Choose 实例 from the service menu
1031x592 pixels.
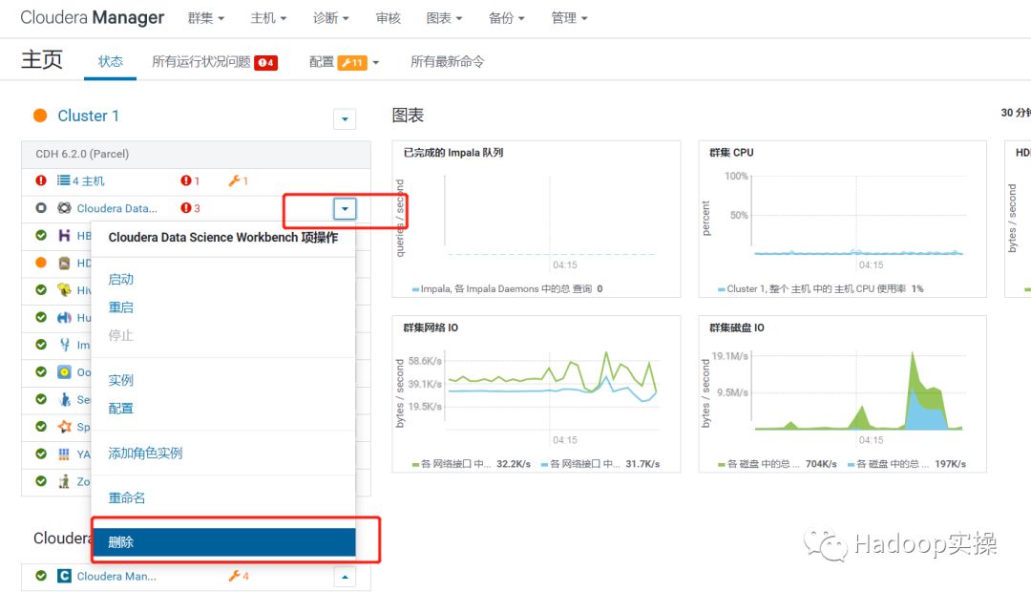click(121, 380)
